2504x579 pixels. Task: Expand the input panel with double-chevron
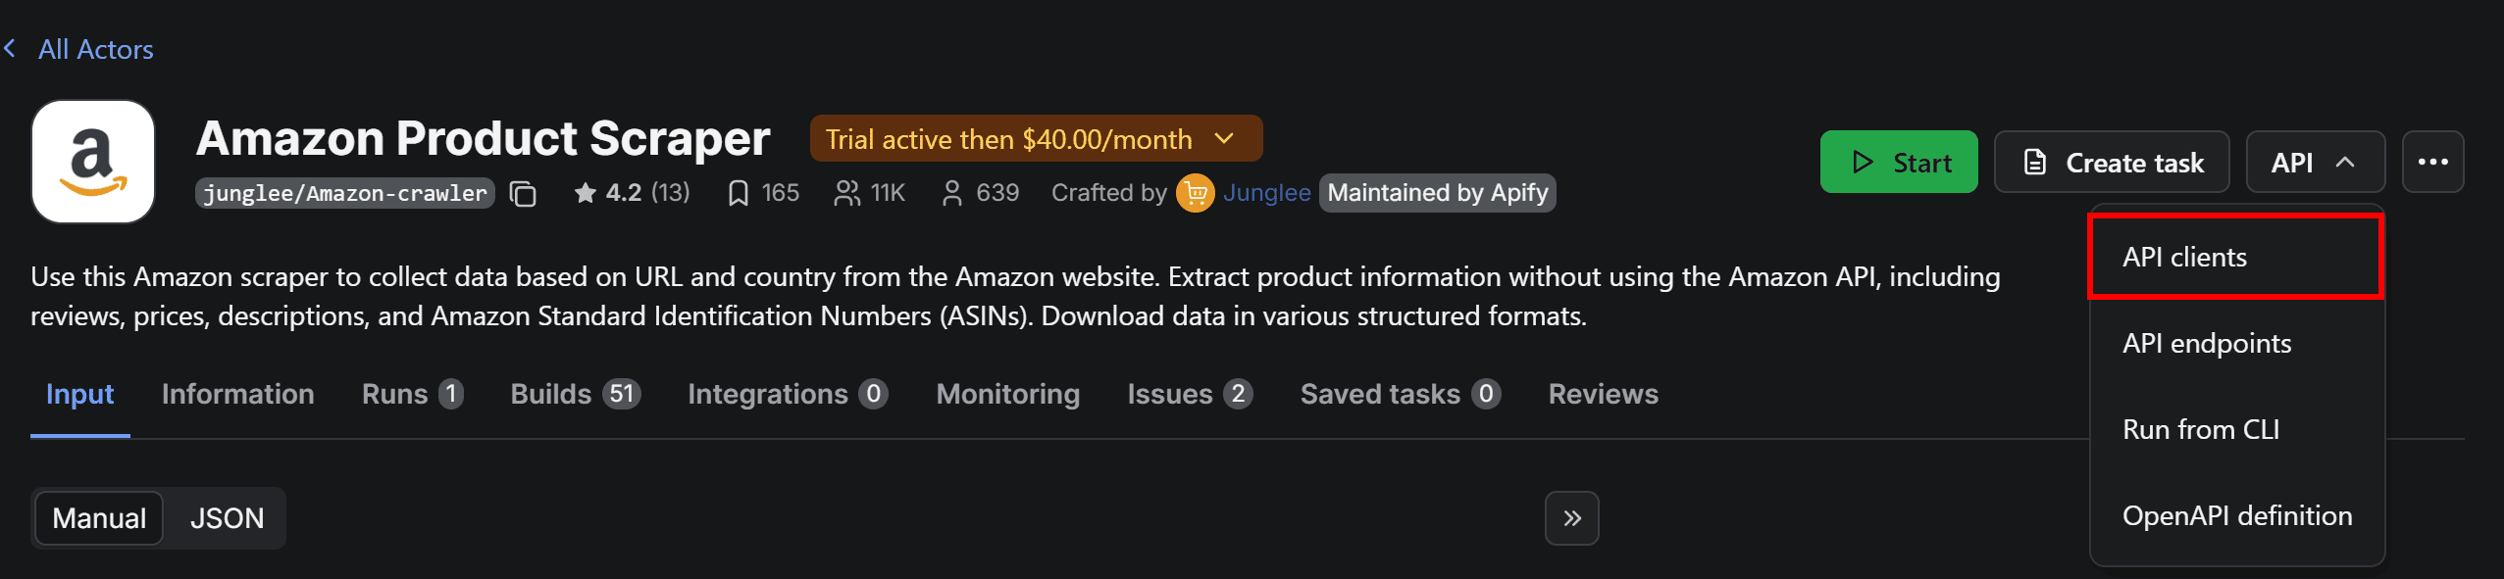click(1571, 517)
